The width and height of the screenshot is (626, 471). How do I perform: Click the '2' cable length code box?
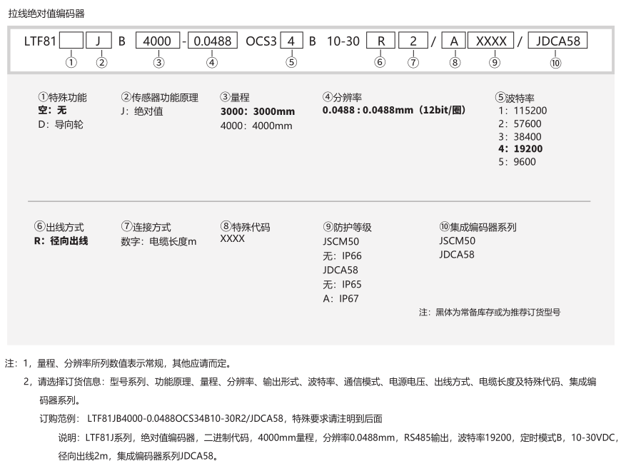coord(413,41)
